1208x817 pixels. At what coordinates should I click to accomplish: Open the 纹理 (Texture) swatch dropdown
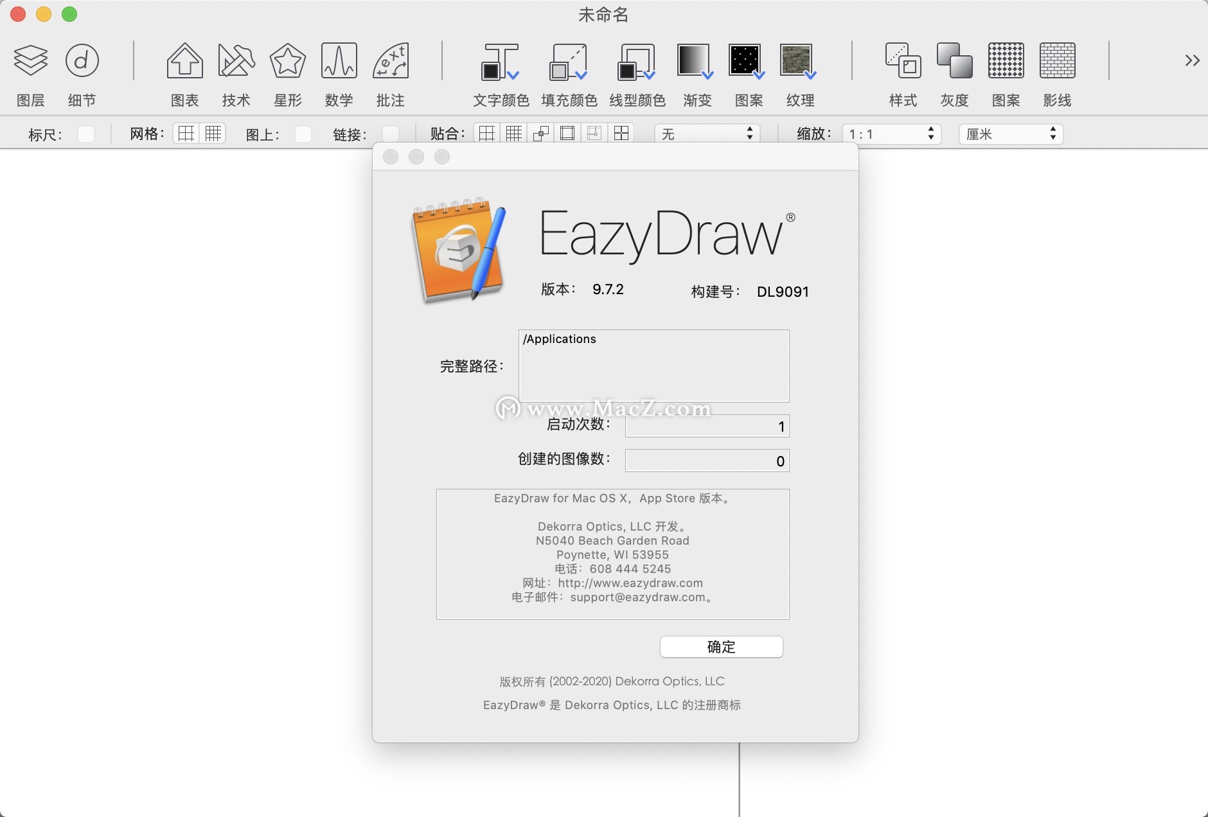coord(798,62)
